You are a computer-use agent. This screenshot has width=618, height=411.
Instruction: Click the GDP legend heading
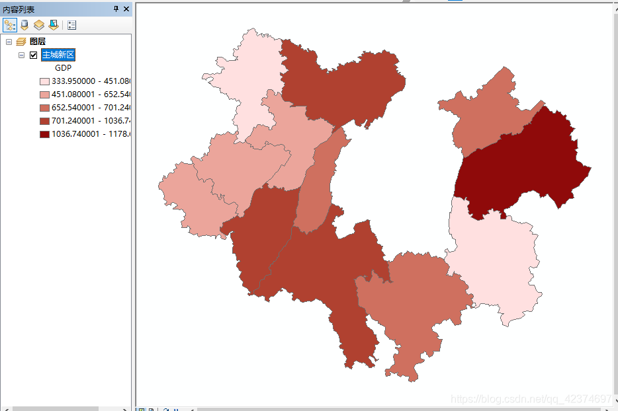click(63, 67)
